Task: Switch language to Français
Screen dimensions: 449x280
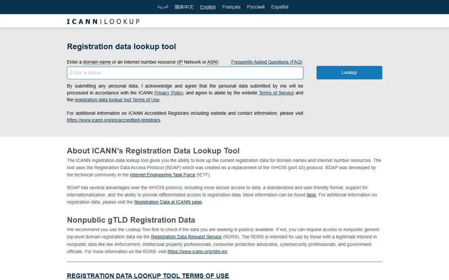Action: pos(231,7)
